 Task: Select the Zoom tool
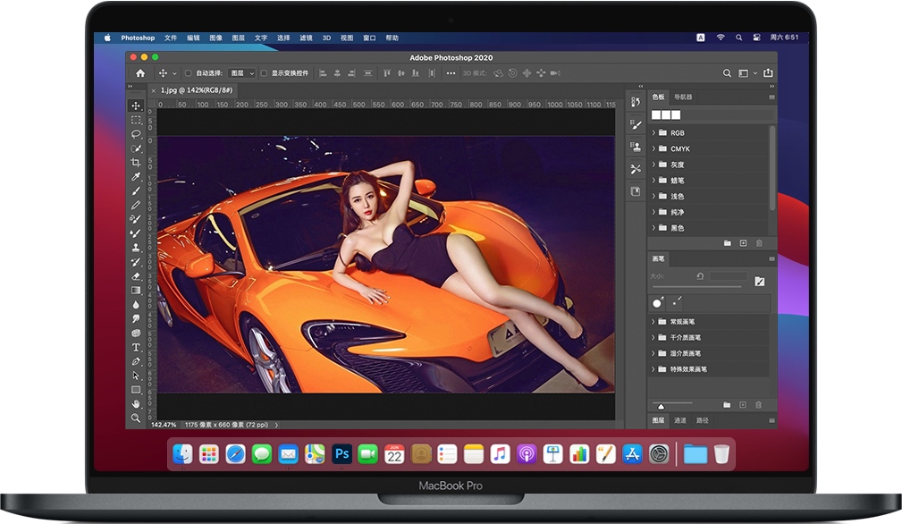(x=136, y=417)
